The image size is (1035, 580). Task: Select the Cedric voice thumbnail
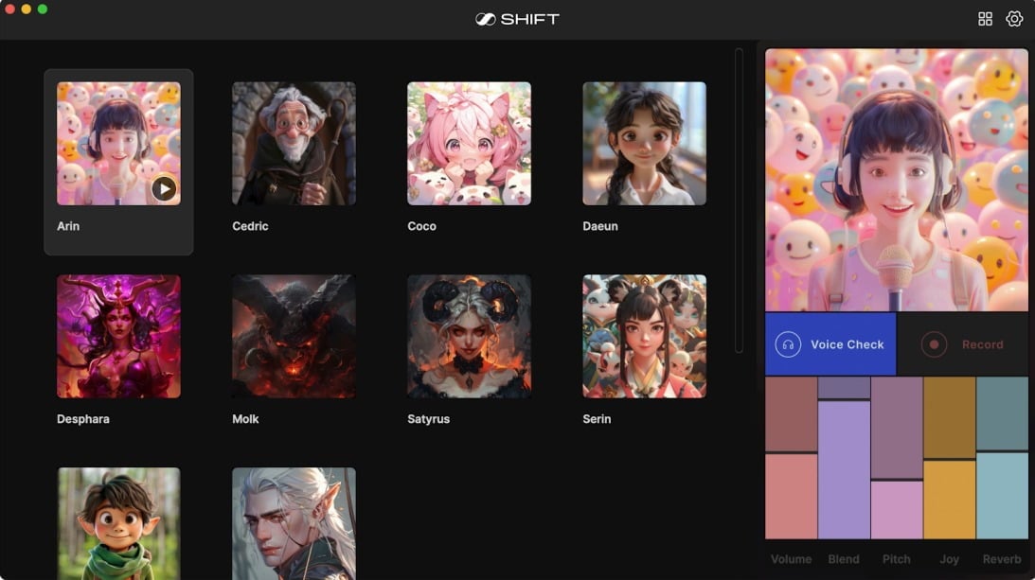tap(294, 143)
